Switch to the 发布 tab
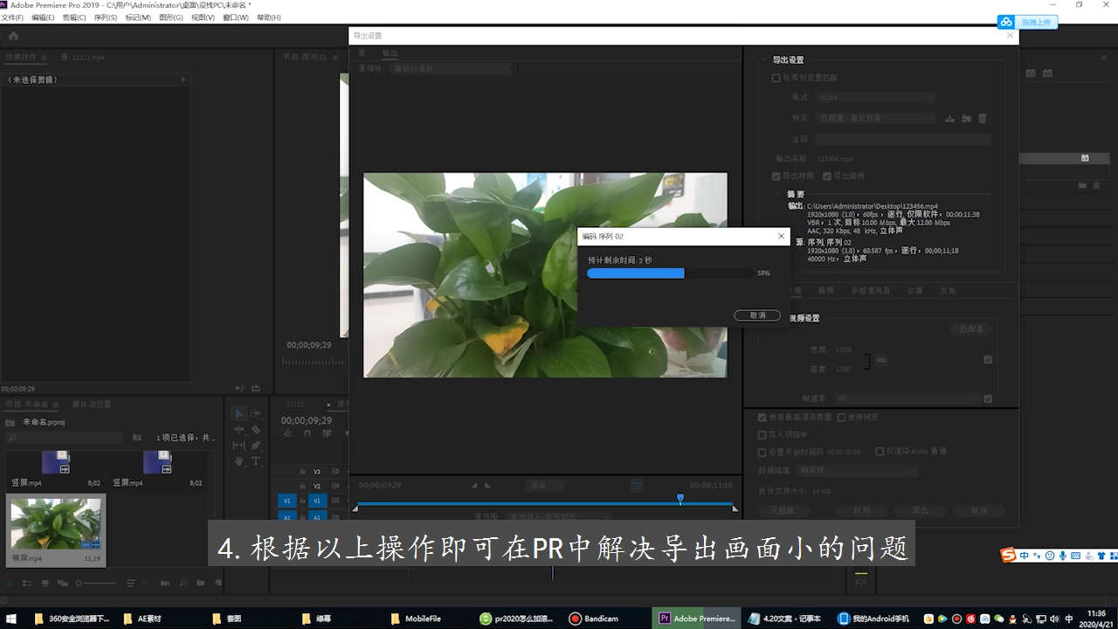1118x629 pixels. tap(948, 291)
